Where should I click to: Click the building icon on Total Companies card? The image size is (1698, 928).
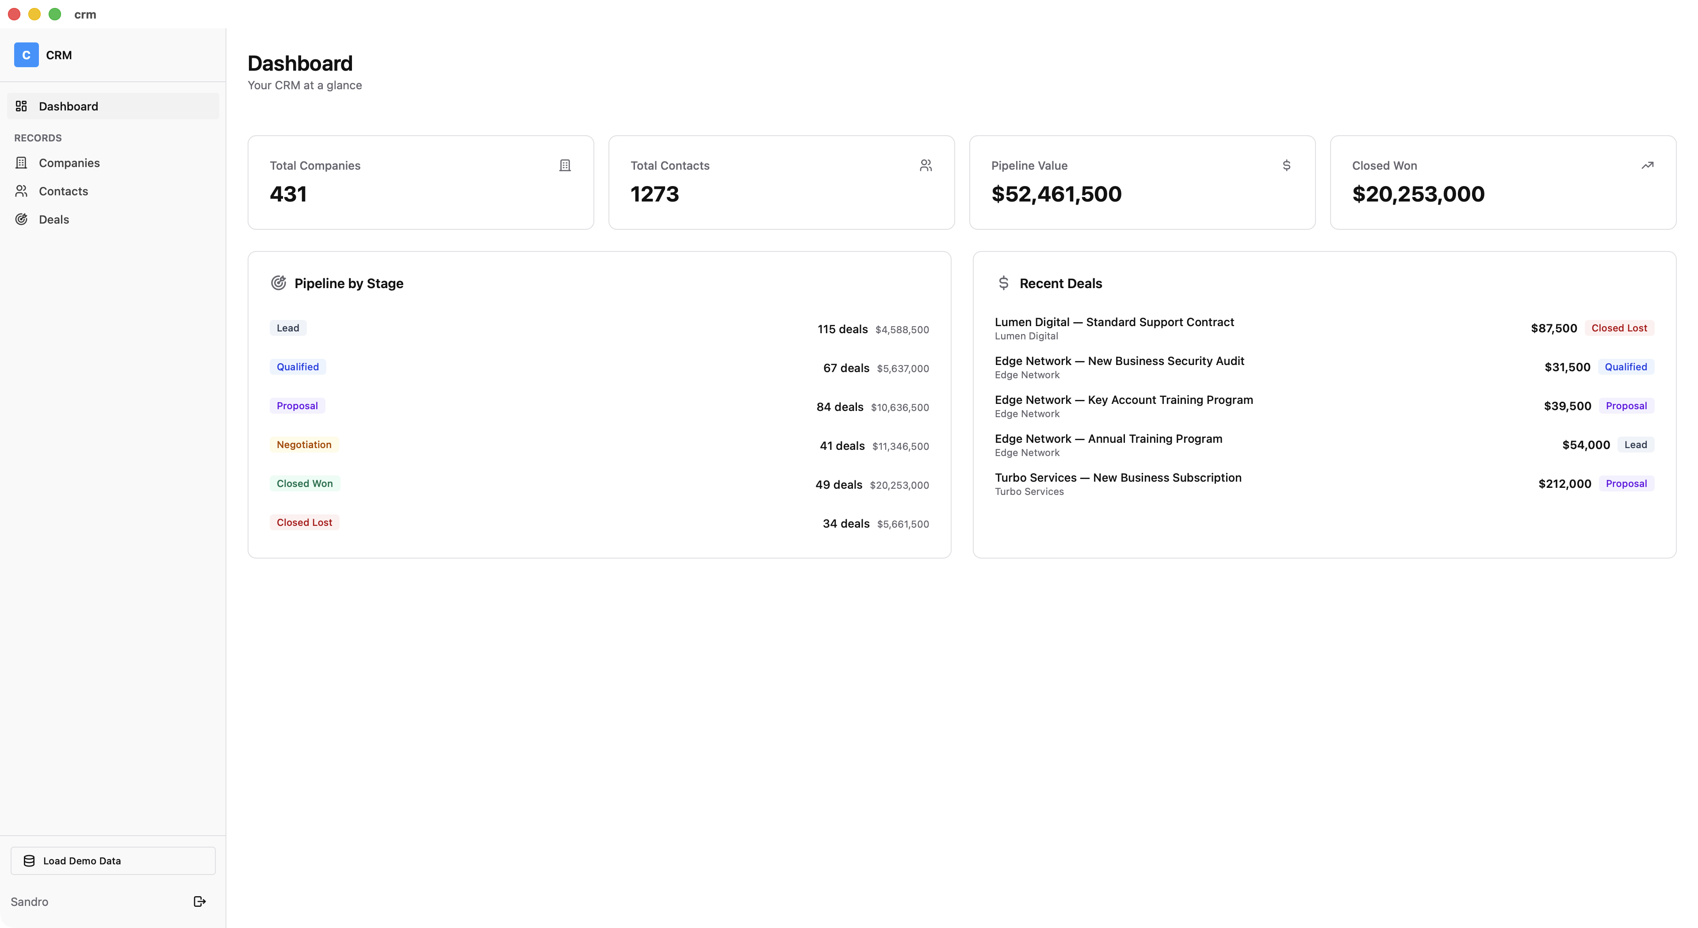pyautogui.click(x=565, y=165)
